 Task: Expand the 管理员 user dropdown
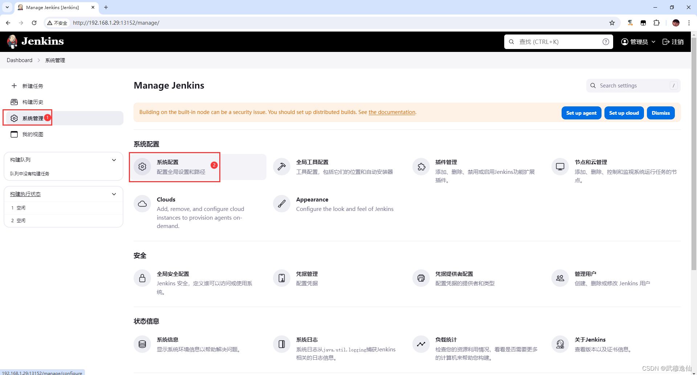638,42
